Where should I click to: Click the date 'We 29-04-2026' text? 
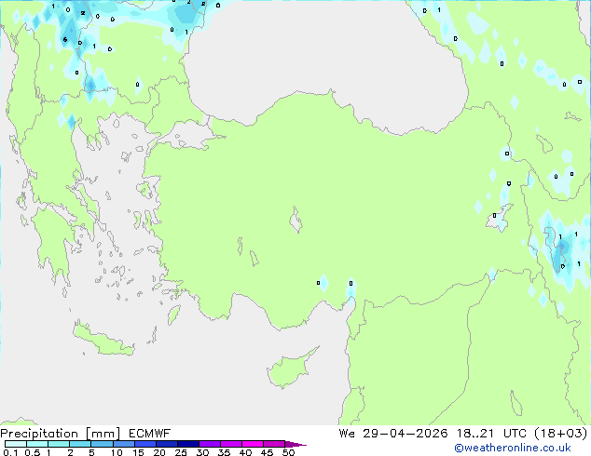[x=393, y=434]
